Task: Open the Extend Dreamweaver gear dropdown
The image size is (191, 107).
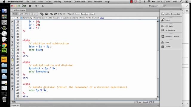Action: click(37, 6)
